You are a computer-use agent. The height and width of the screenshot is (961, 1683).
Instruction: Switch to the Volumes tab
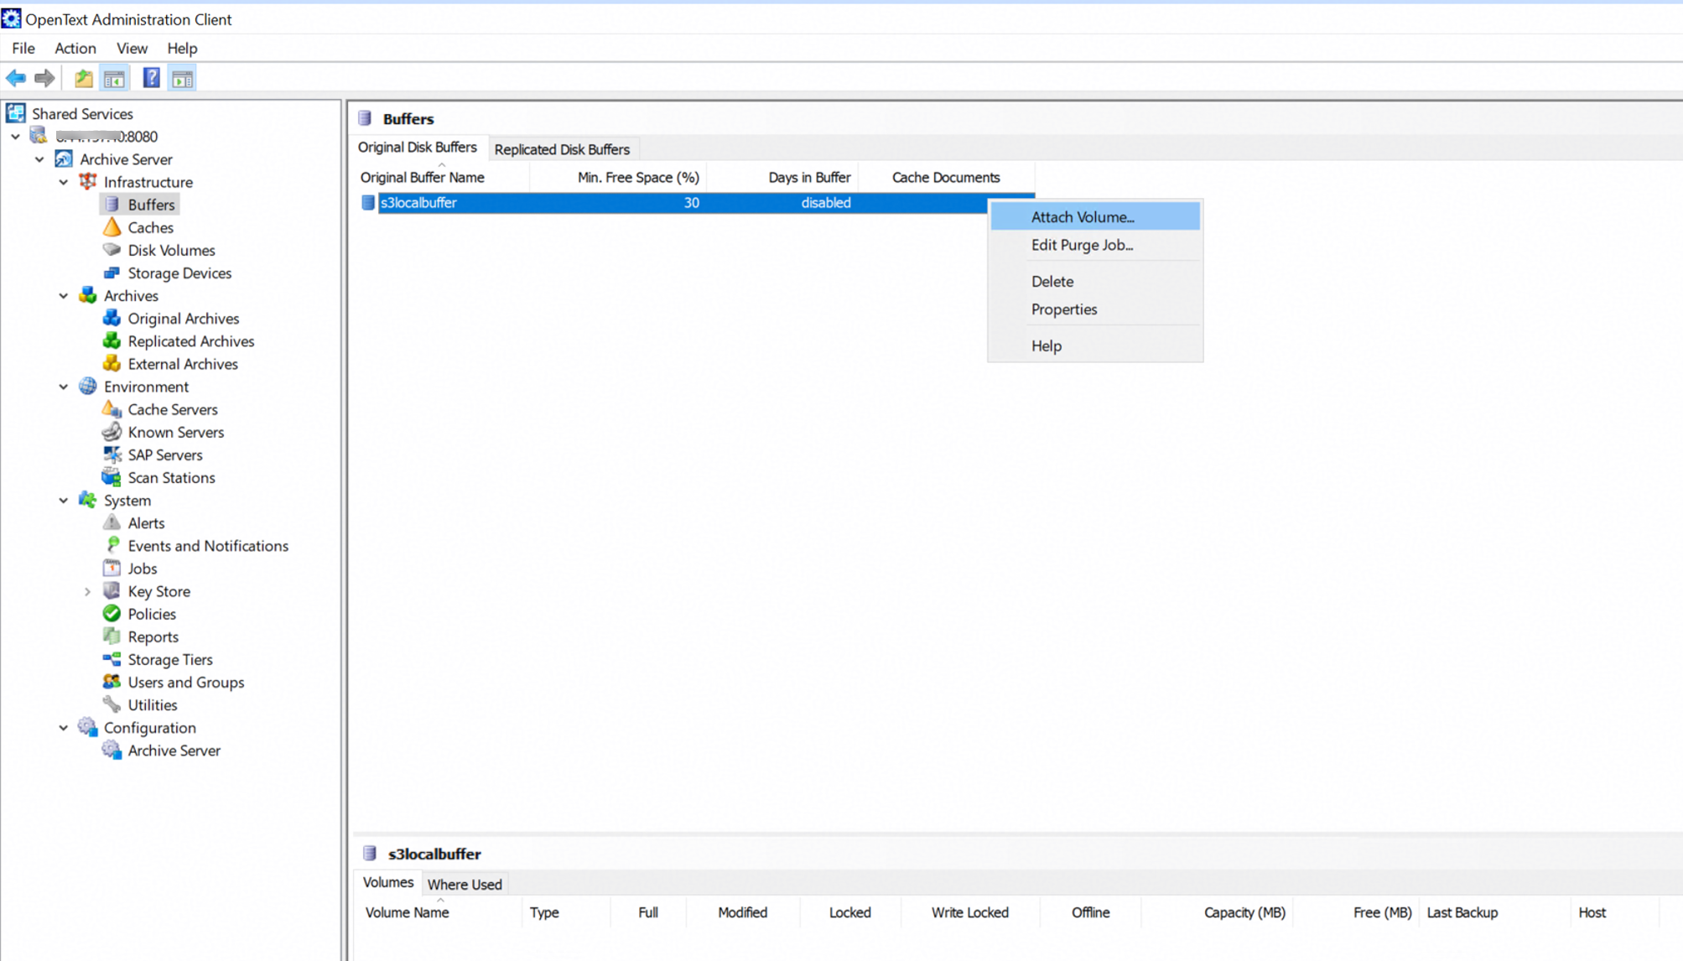[x=388, y=882]
